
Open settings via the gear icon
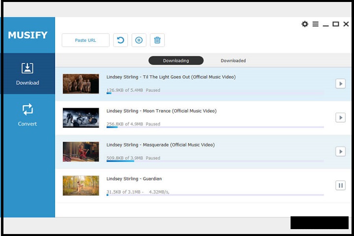pyautogui.click(x=305, y=24)
